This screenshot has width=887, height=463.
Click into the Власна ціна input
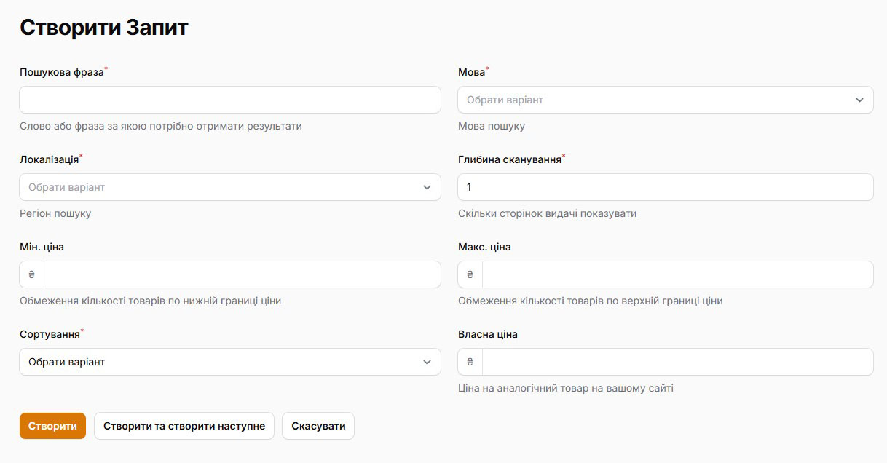tap(677, 362)
